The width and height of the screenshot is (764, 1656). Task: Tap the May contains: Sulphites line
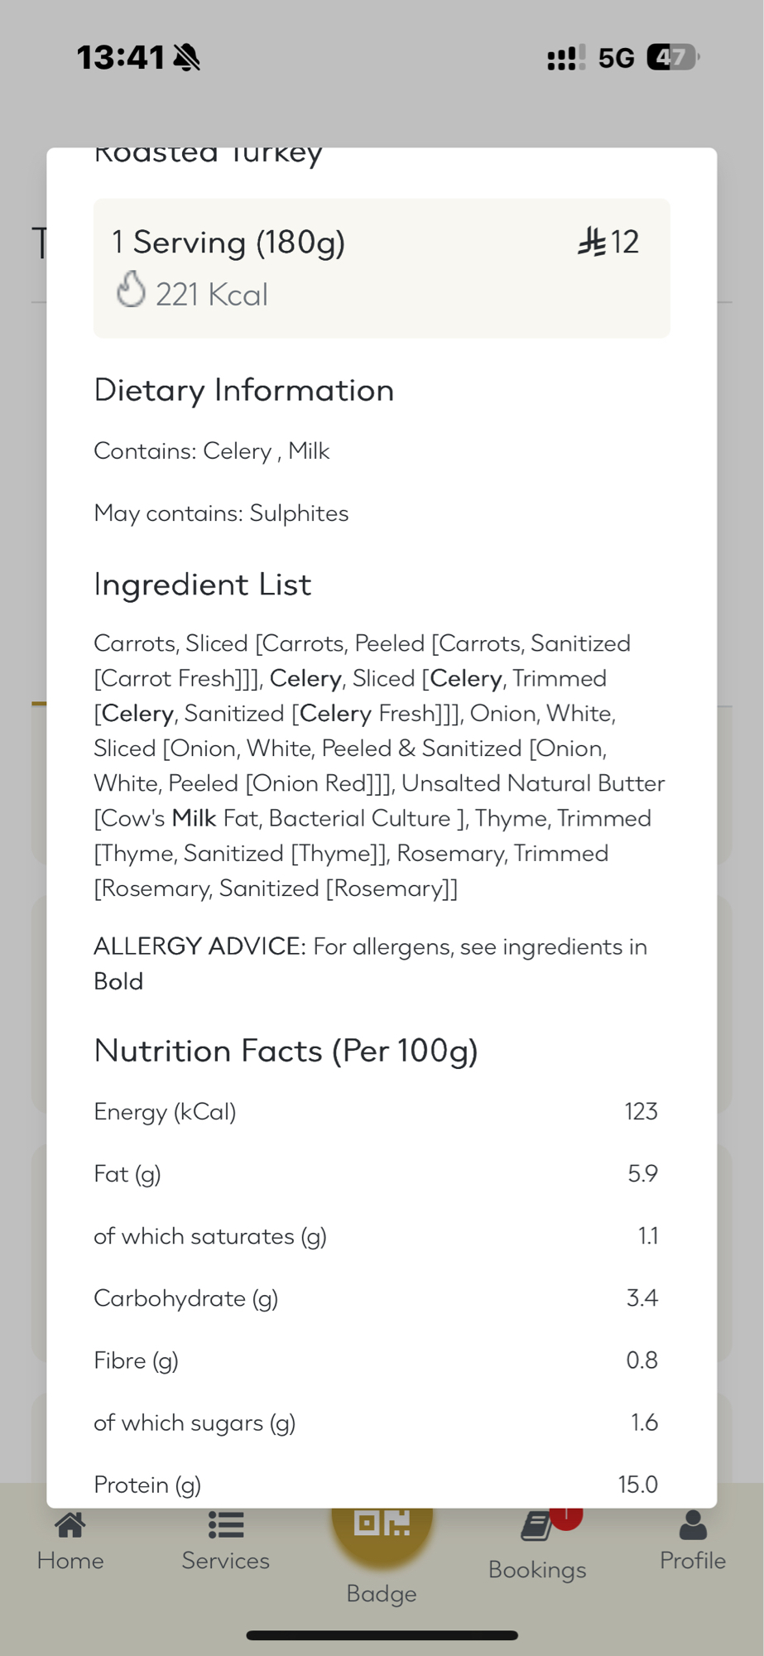click(x=221, y=513)
